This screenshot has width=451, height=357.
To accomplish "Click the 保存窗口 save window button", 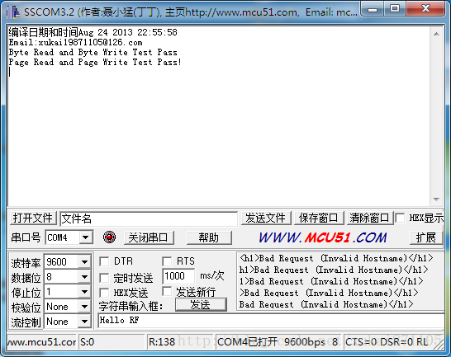I will coord(318,218).
